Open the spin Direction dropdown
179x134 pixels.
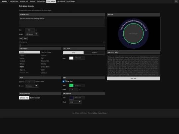[32, 86]
